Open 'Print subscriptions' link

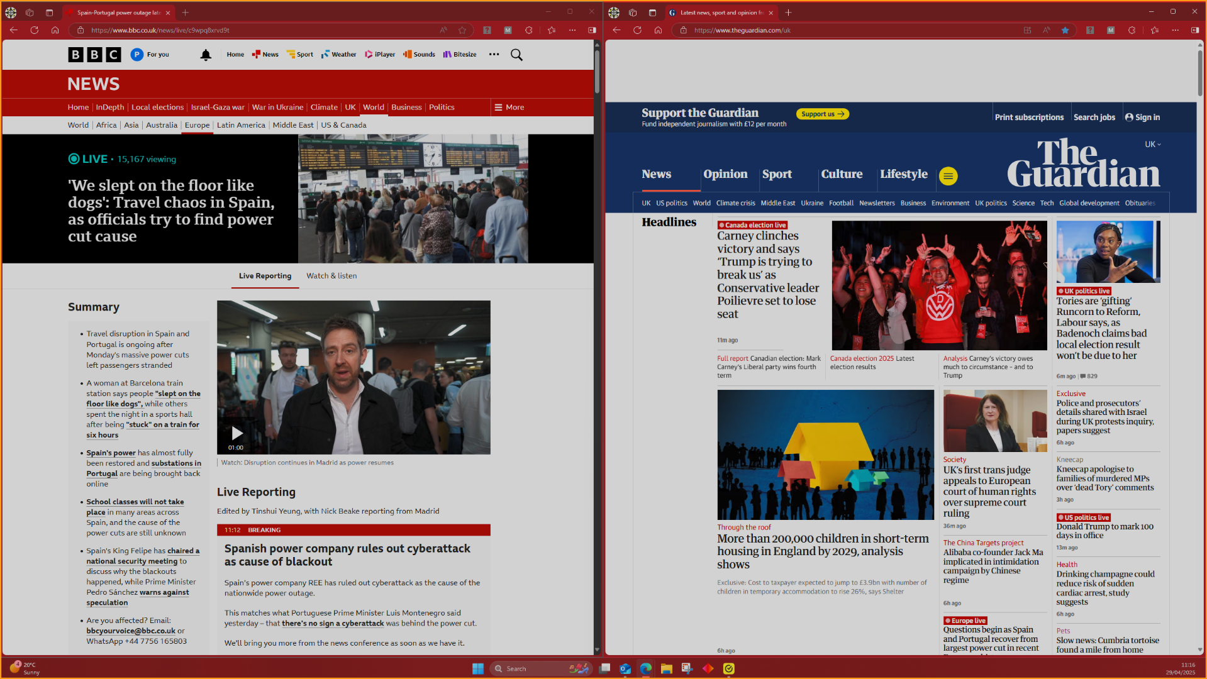(x=1029, y=118)
